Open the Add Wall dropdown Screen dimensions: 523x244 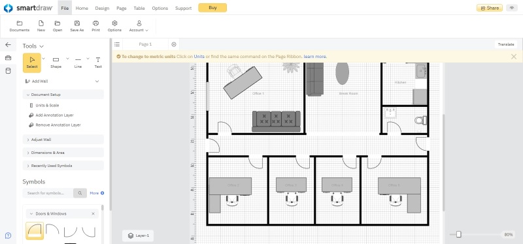[97, 81]
